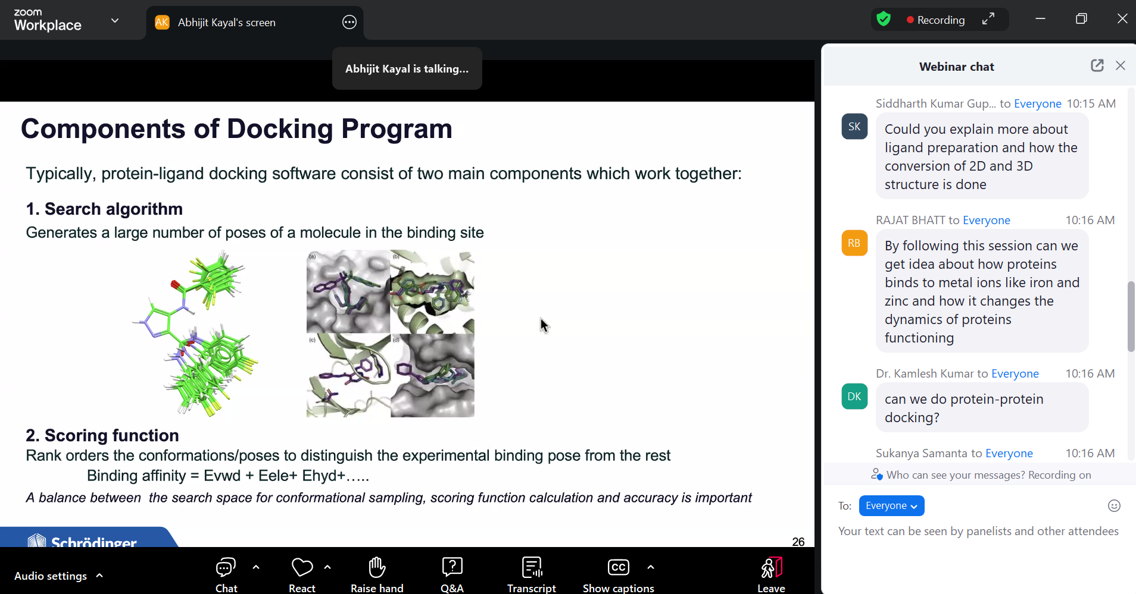This screenshot has width=1136, height=594.
Task: Open the Q&A panel
Action: [x=452, y=568]
